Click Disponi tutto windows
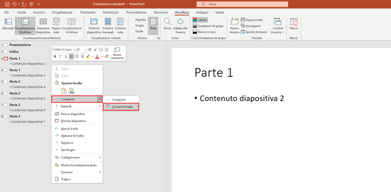Viewport: 391px width, 192px height. point(252,20)
